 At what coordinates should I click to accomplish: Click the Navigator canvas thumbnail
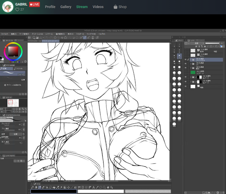13,103
